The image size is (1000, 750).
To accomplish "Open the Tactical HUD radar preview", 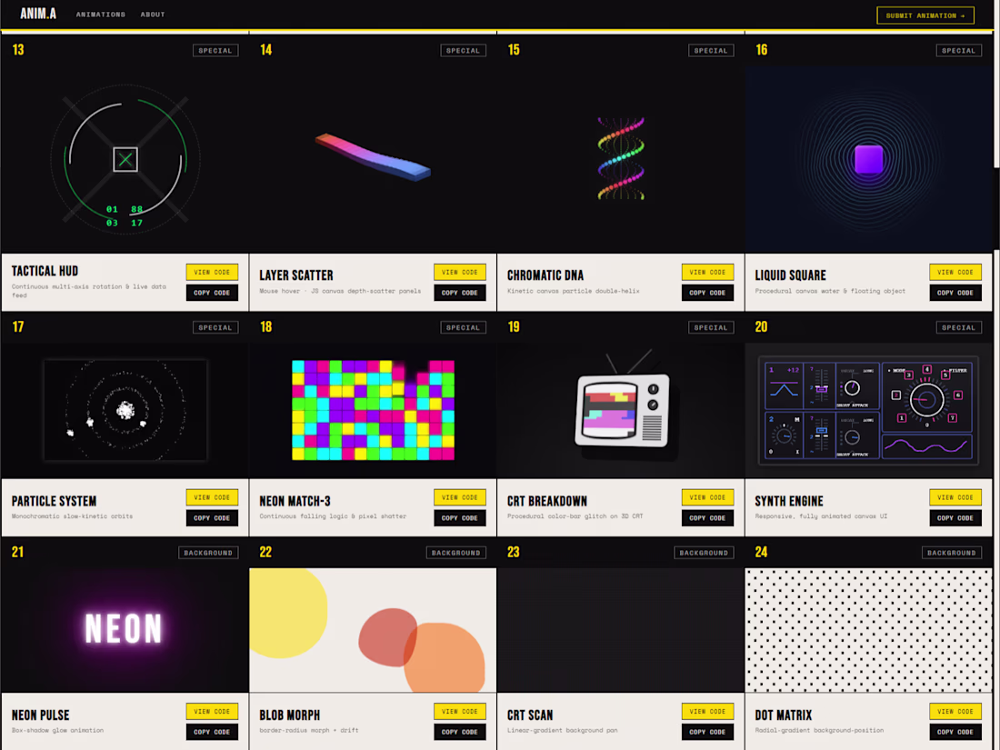I will coord(125,159).
